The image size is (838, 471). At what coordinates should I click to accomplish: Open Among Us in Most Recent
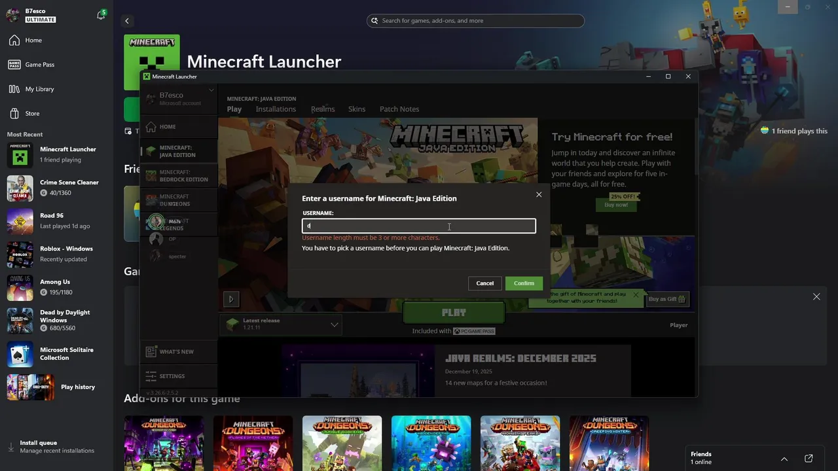tap(56, 287)
